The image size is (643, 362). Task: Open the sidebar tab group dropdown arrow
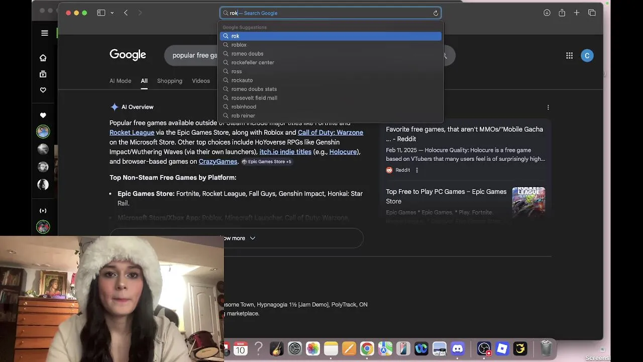[x=112, y=13]
